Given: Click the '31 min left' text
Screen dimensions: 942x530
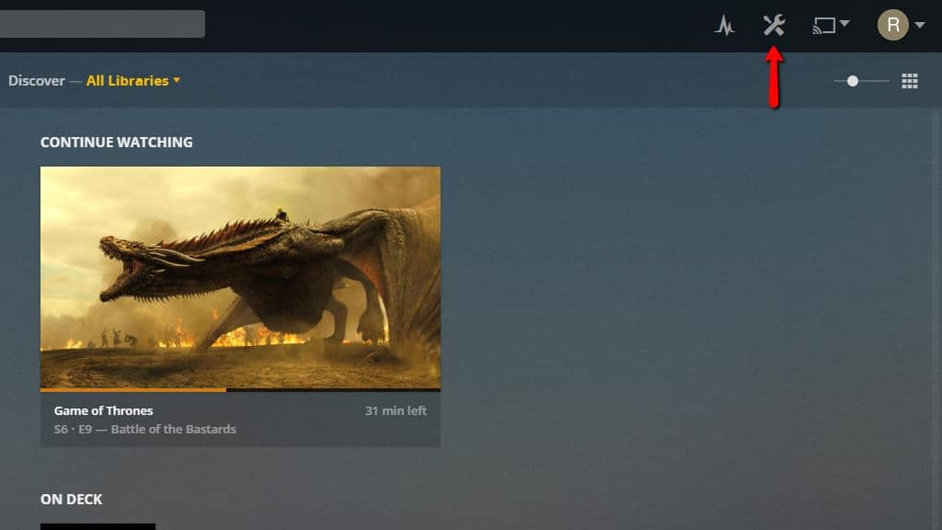Looking at the screenshot, I should [x=396, y=411].
